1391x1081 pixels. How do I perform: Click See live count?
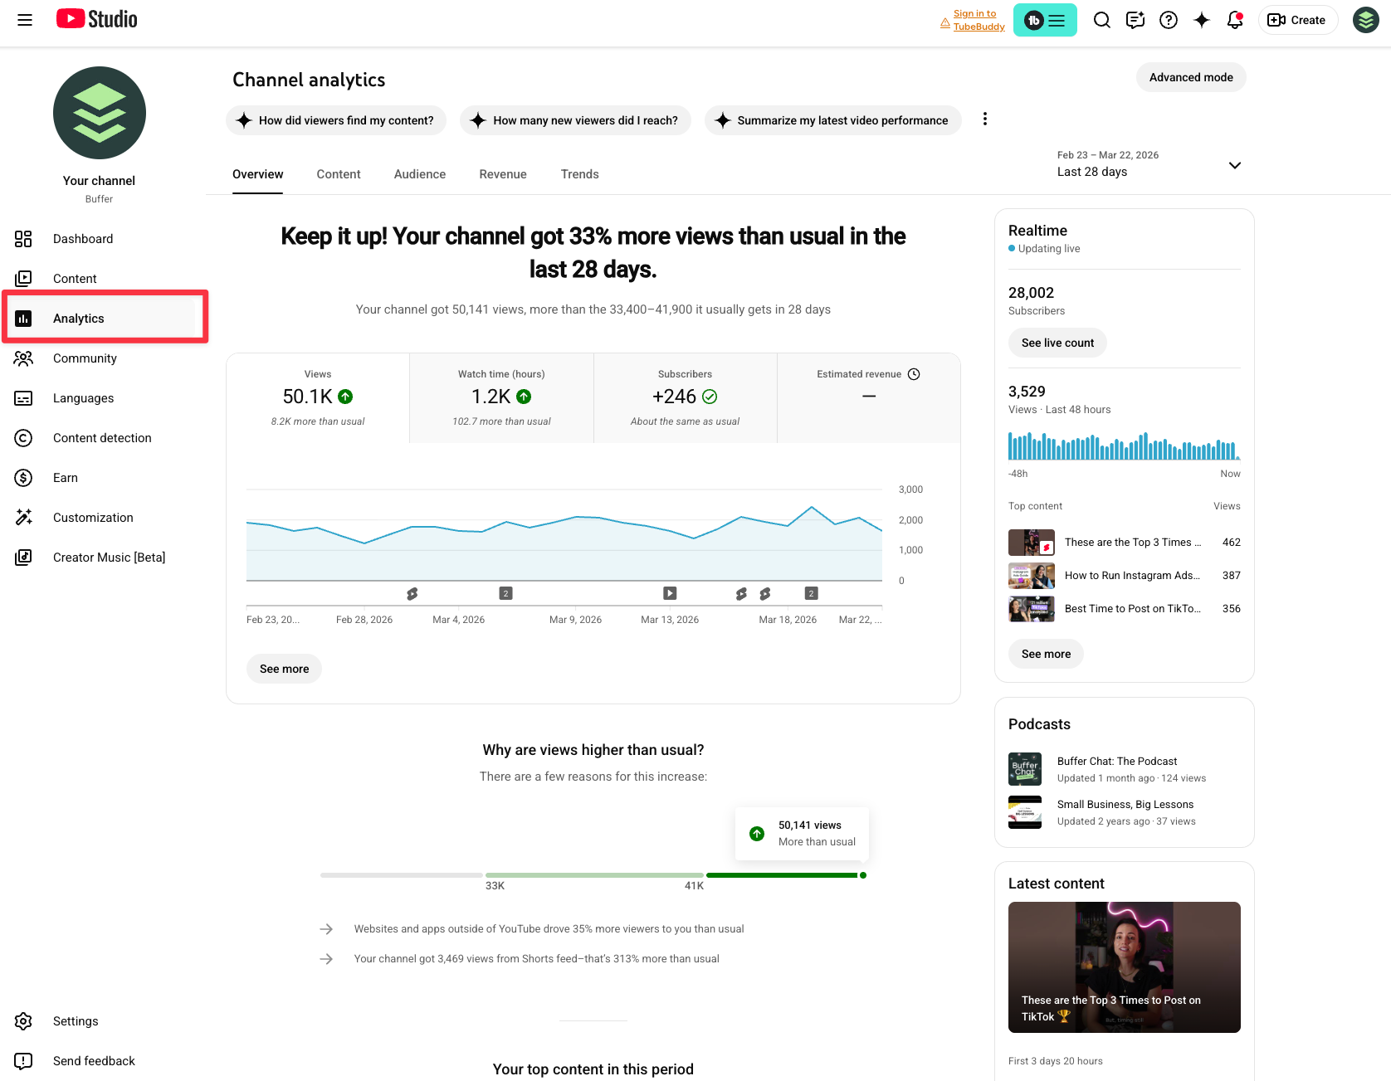(1057, 342)
